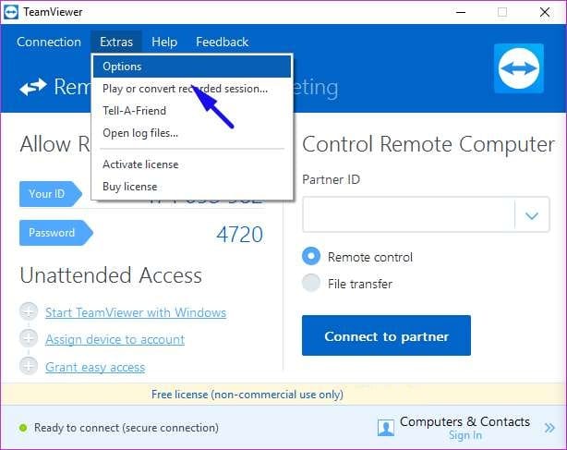This screenshot has width=567, height=450.
Task: Click into the Partner ID input field
Action: click(408, 214)
